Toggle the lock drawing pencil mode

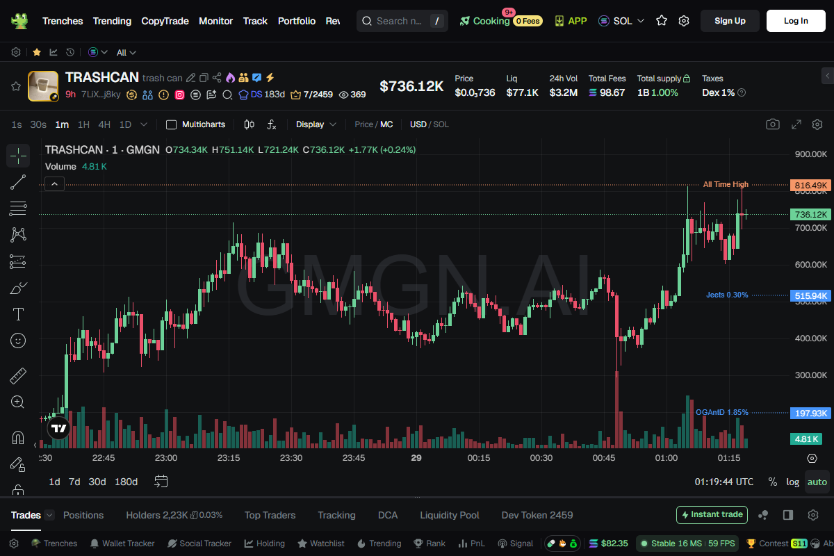pyautogui.click(x=18, y=464)
